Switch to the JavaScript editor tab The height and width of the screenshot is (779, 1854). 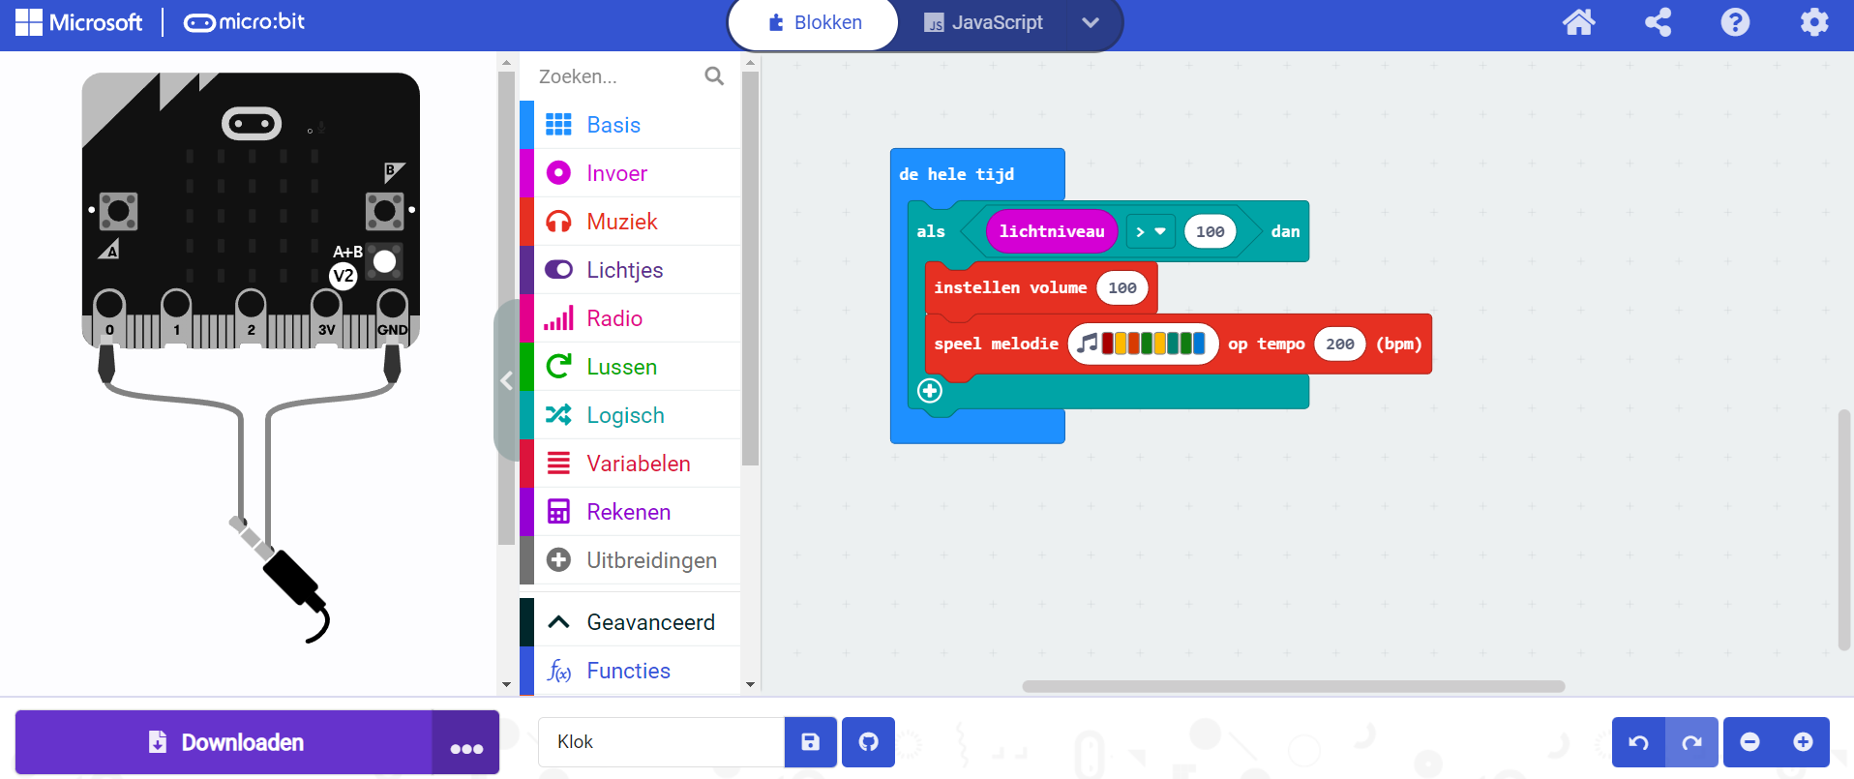983,23
